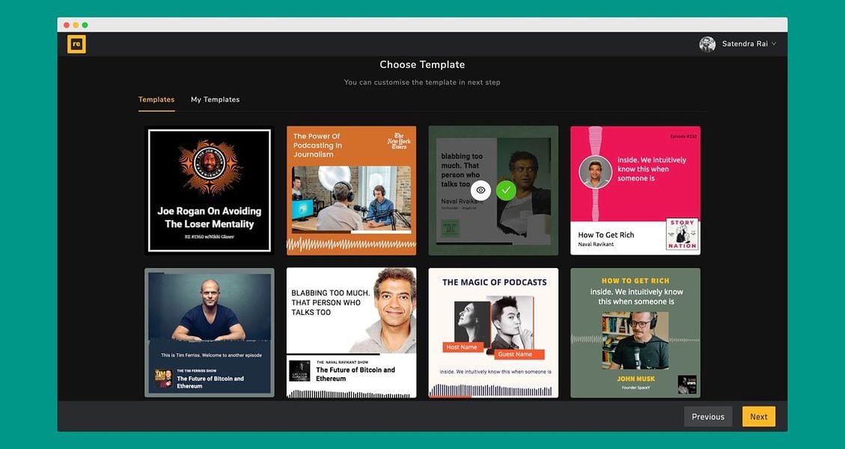Preview template with the eye icon
This screenshot has height=449, width=845.
481,190
